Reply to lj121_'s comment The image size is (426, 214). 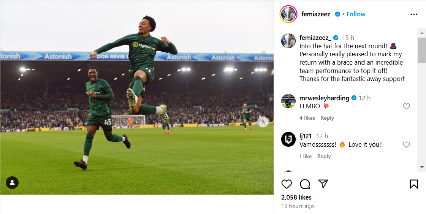[x=324, y=156]
